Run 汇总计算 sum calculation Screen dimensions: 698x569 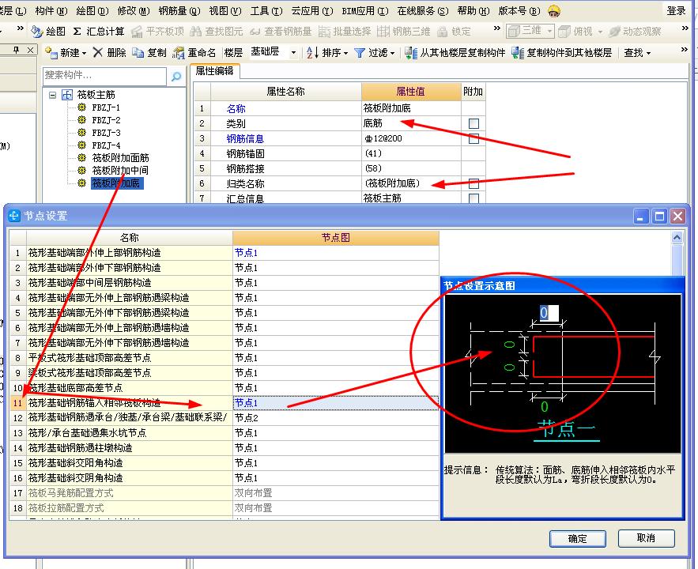98,31
